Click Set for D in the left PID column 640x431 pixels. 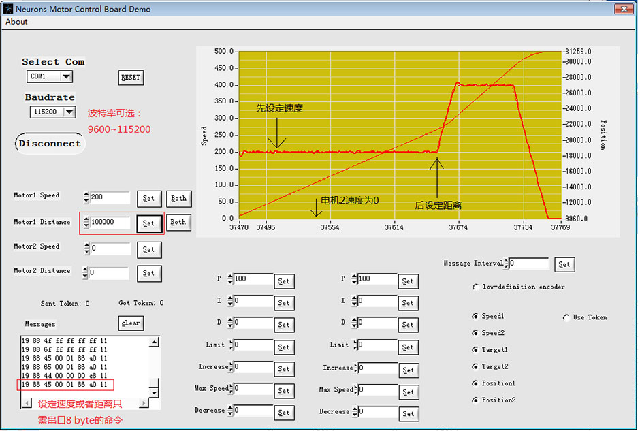click(x=284, y=325)
